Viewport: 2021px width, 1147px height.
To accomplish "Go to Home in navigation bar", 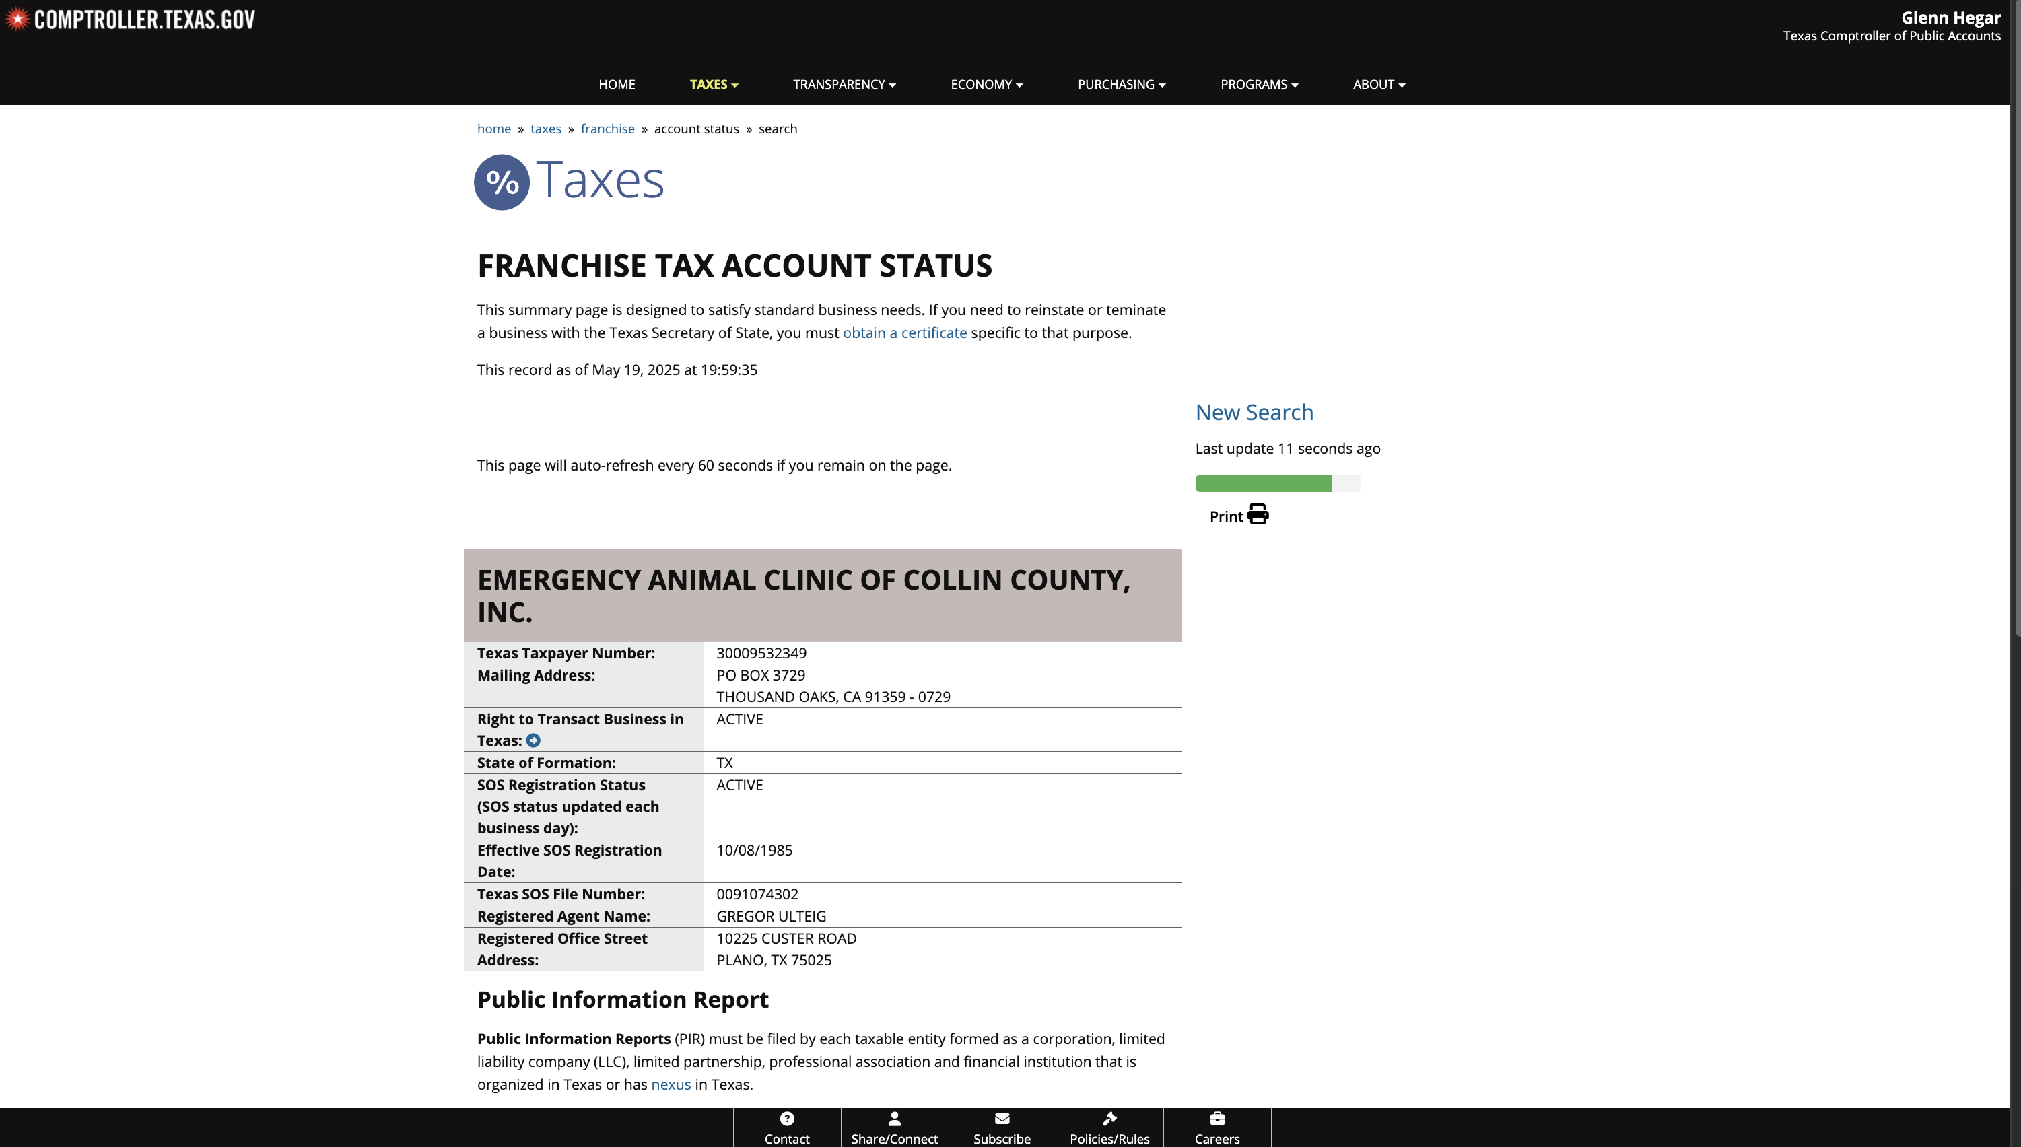I will click(x=616, y=84).
